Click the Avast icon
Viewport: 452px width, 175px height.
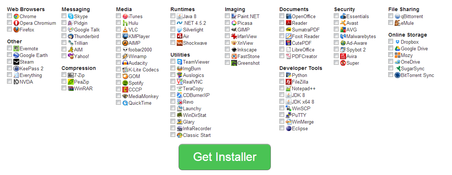[343, 23]
